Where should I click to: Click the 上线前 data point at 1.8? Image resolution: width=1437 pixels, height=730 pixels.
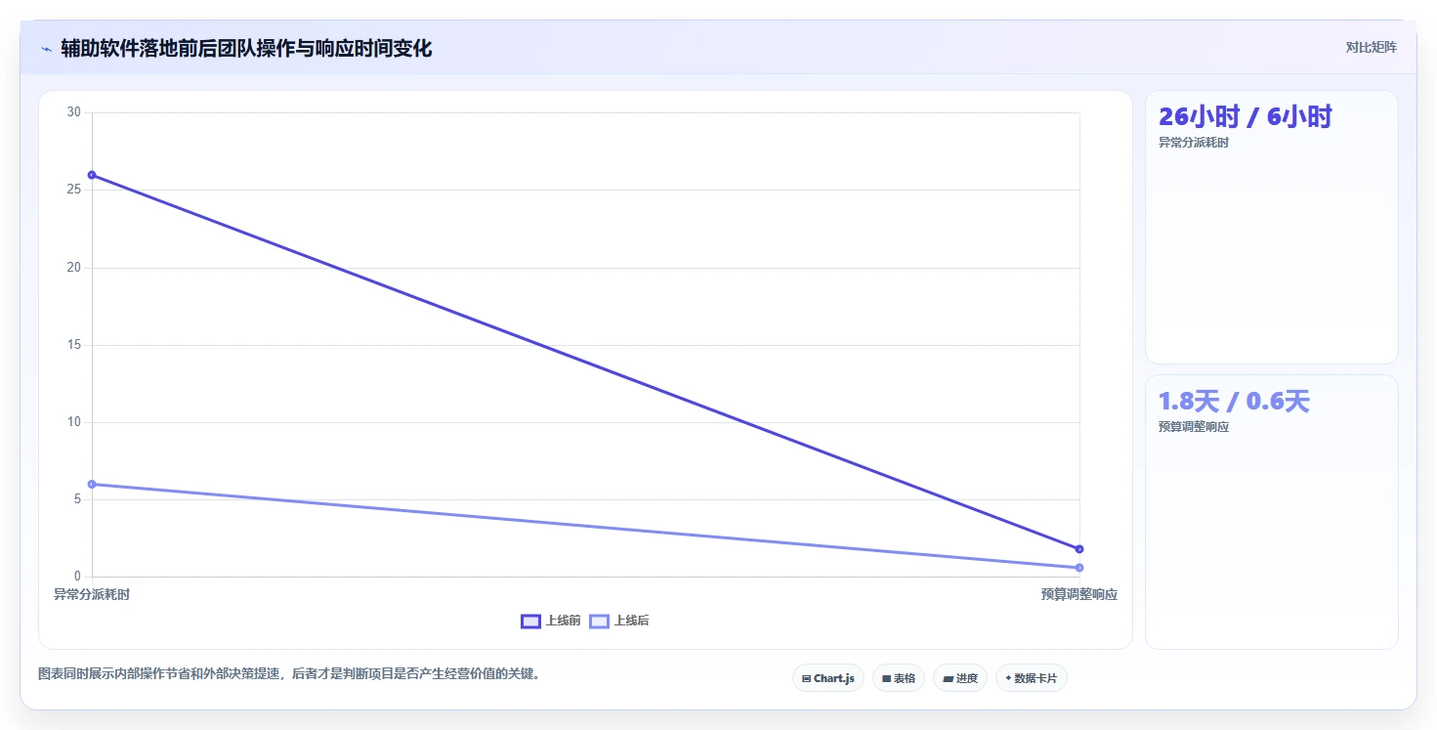[1079, 549]
